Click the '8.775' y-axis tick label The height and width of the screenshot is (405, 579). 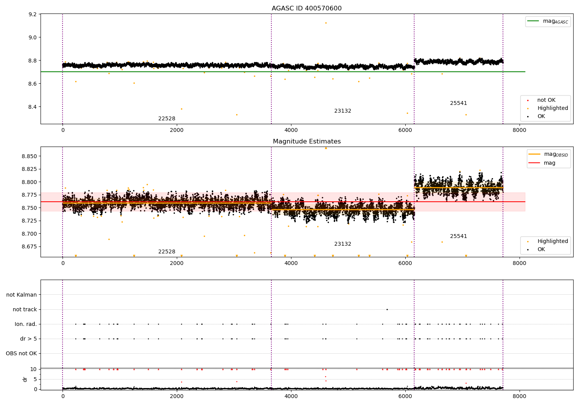click(30, 195)
